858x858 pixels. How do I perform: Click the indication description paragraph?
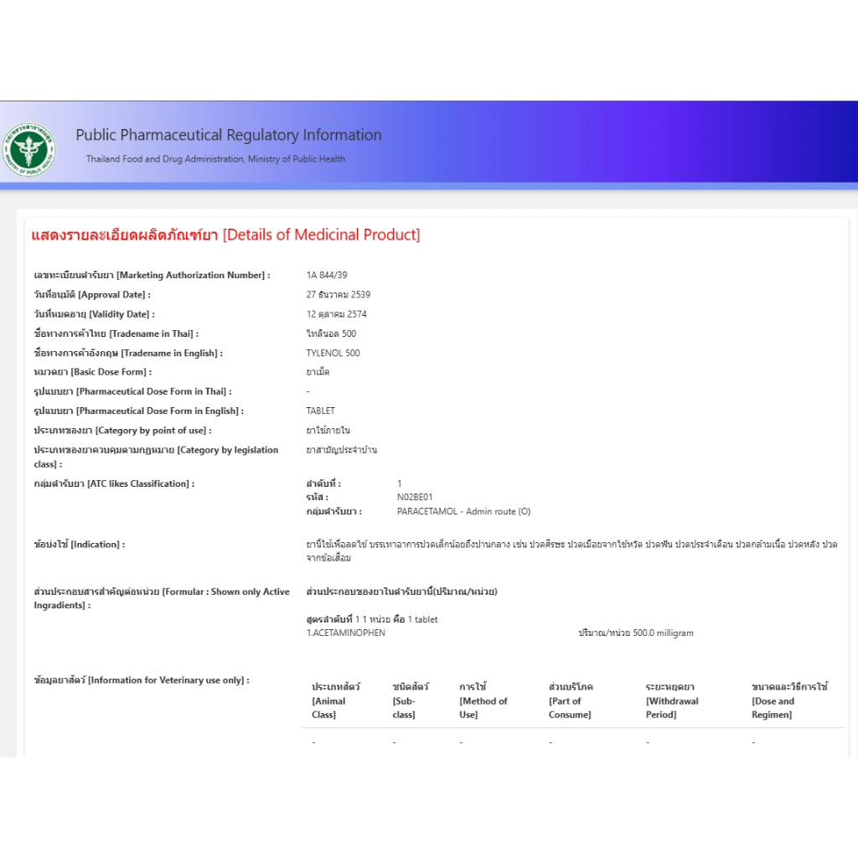571,551
